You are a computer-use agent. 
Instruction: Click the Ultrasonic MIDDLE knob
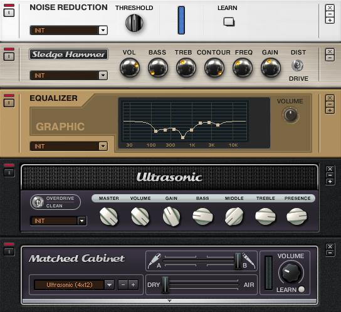click(234, 216)
